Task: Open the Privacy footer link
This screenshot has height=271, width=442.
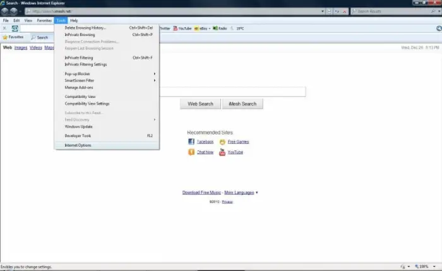Action: [x=227, y=202]
